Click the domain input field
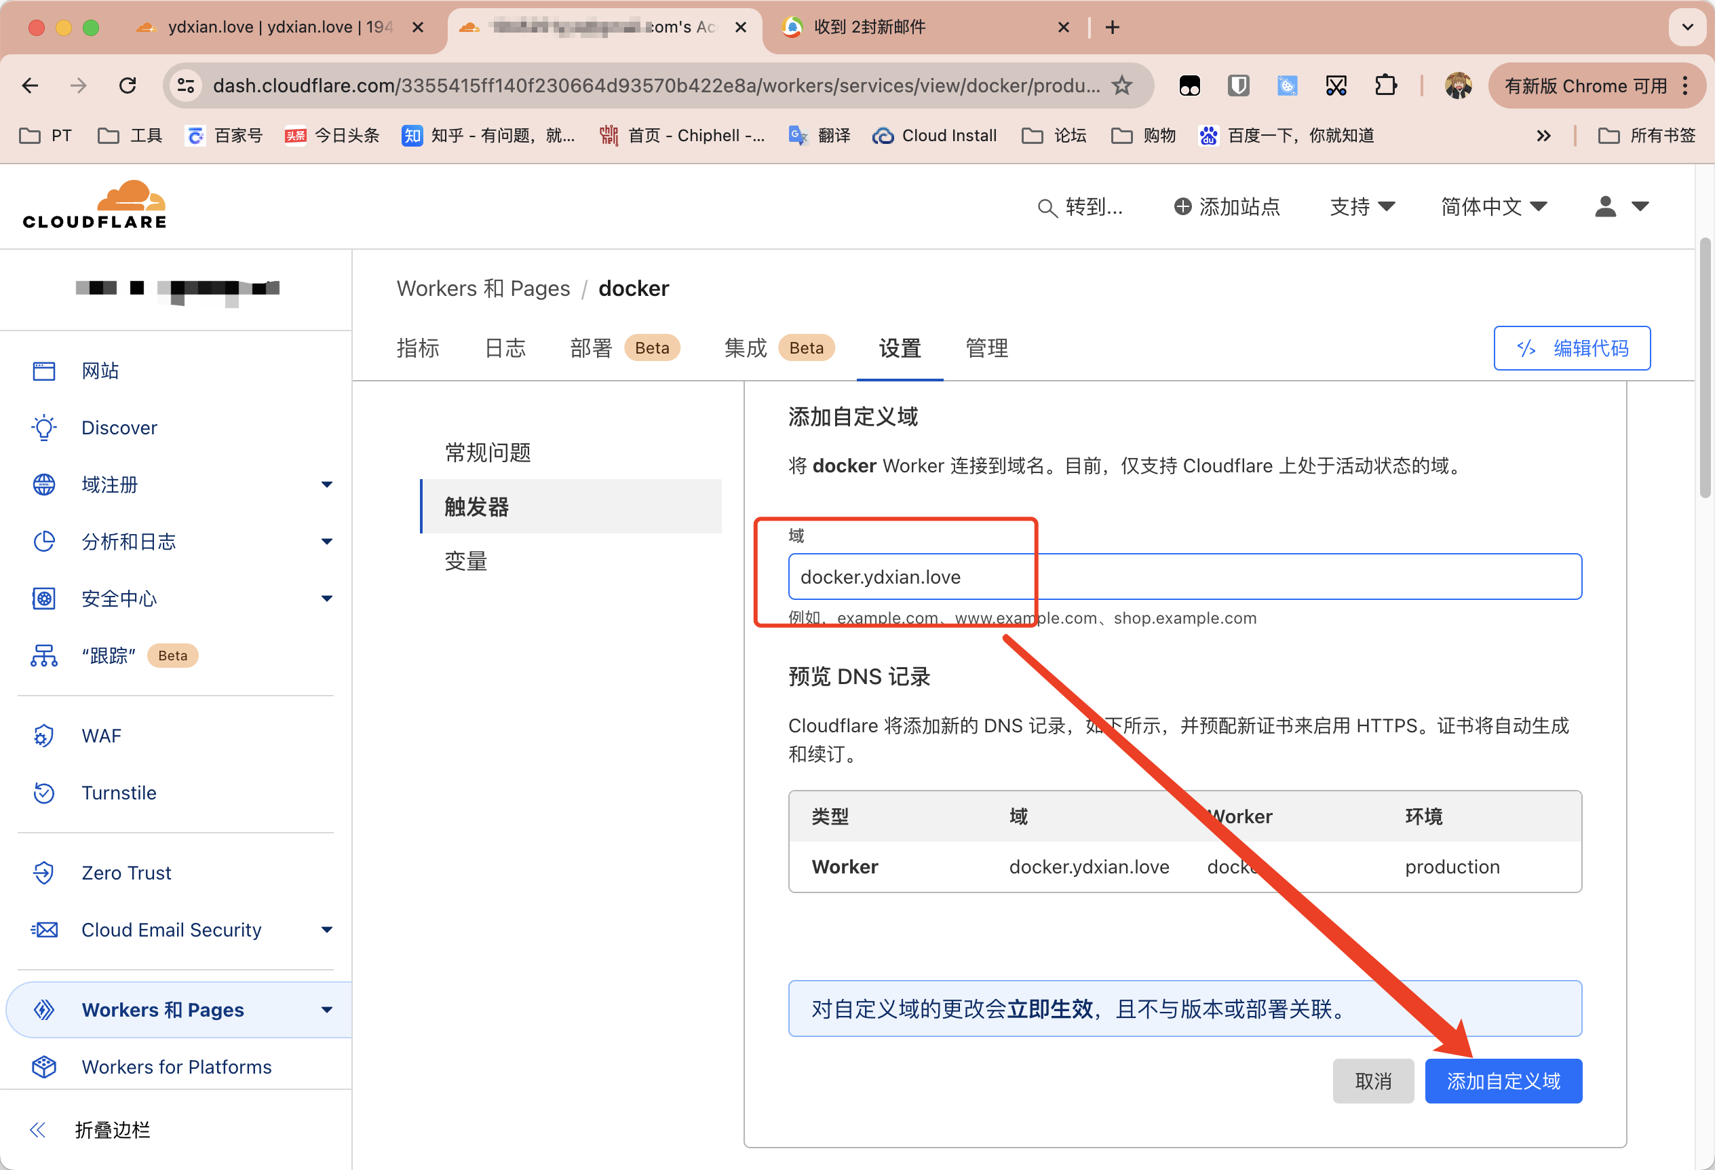 (x=1184, y=576)
